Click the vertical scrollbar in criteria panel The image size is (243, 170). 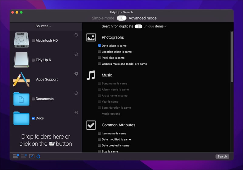tap(232, 57)
